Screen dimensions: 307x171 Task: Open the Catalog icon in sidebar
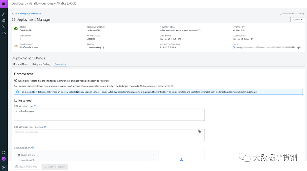[4, 21]
